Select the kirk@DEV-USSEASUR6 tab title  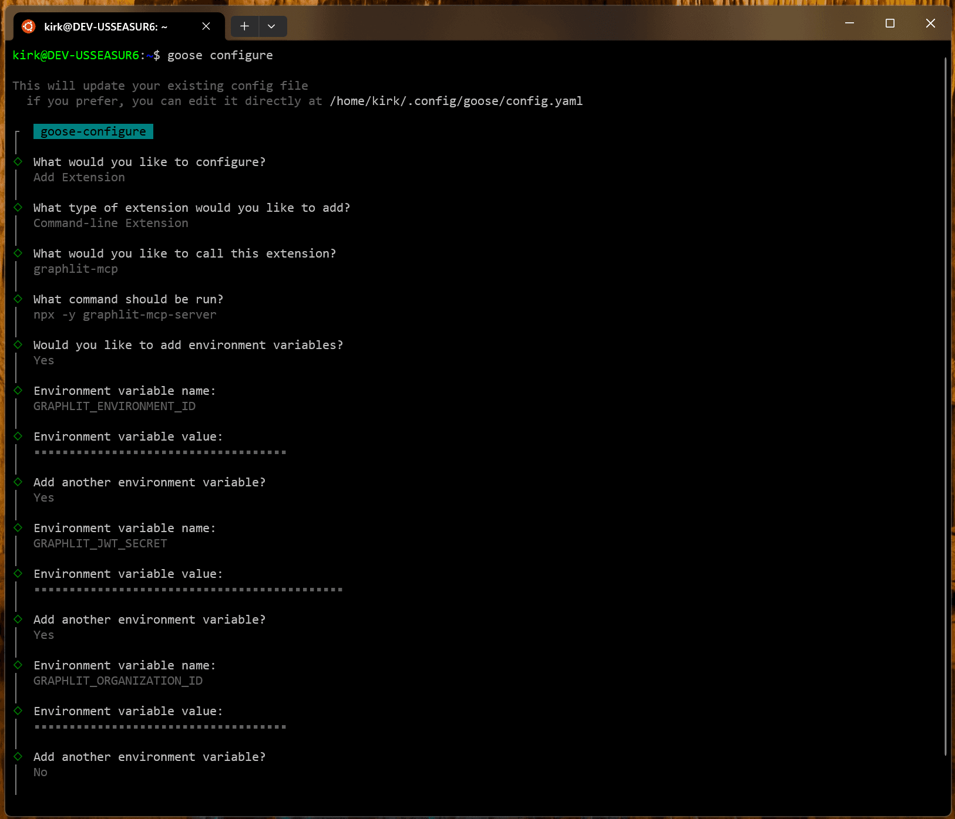point(106,27)
